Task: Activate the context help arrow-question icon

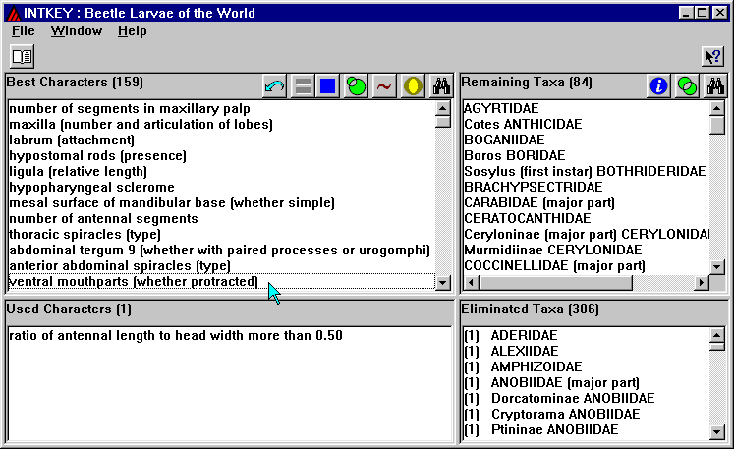Action: pos(712,57)
